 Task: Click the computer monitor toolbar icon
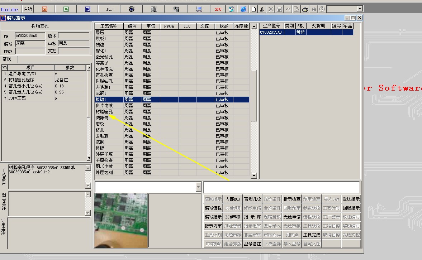[x=199, y=9]
